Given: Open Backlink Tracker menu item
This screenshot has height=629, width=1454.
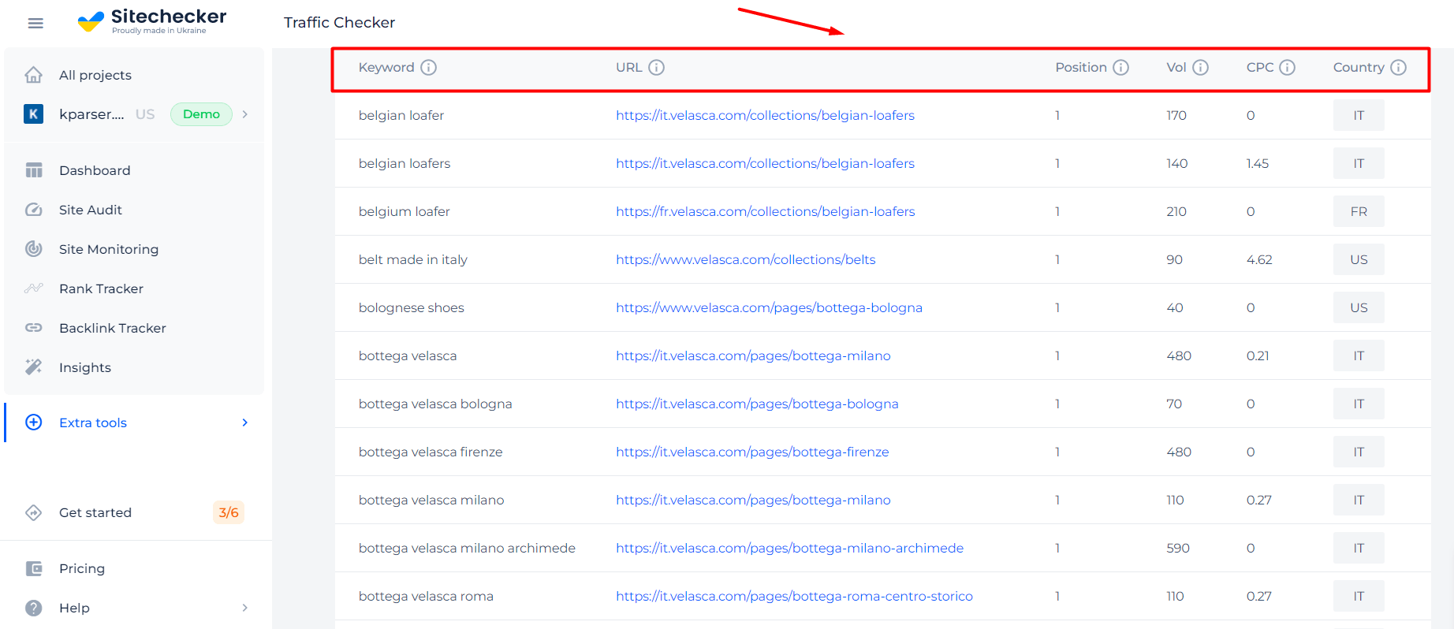Looking at the screenshot, I should [113, 328].
